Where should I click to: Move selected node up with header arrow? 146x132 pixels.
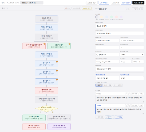pos(126,9)
